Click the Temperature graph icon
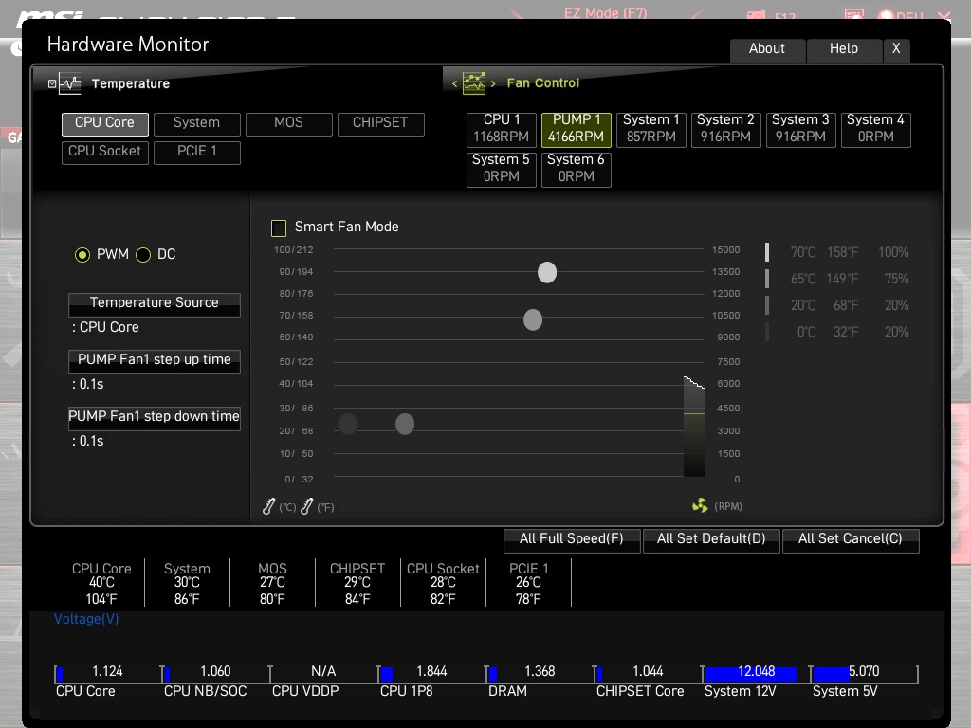Image resolution: width=971 pixels, height=728 pixels. [x=70, y=83]
